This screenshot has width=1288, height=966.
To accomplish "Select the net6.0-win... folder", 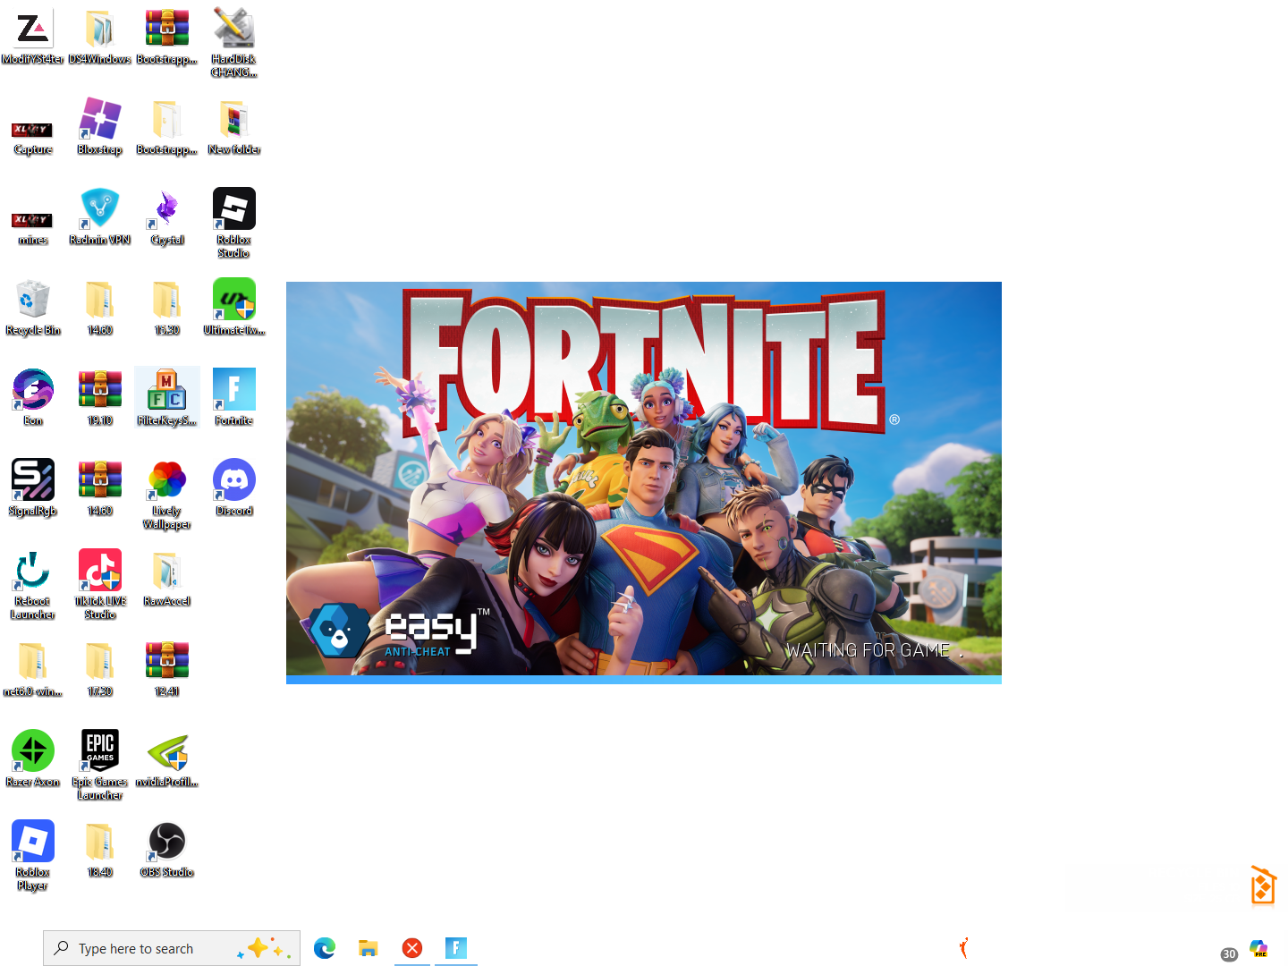I will coord(33,668).
